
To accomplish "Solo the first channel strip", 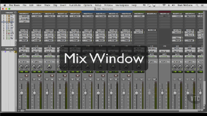I will click(22, 79).
